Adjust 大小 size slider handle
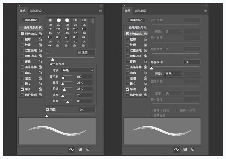 tap(53, 59)
